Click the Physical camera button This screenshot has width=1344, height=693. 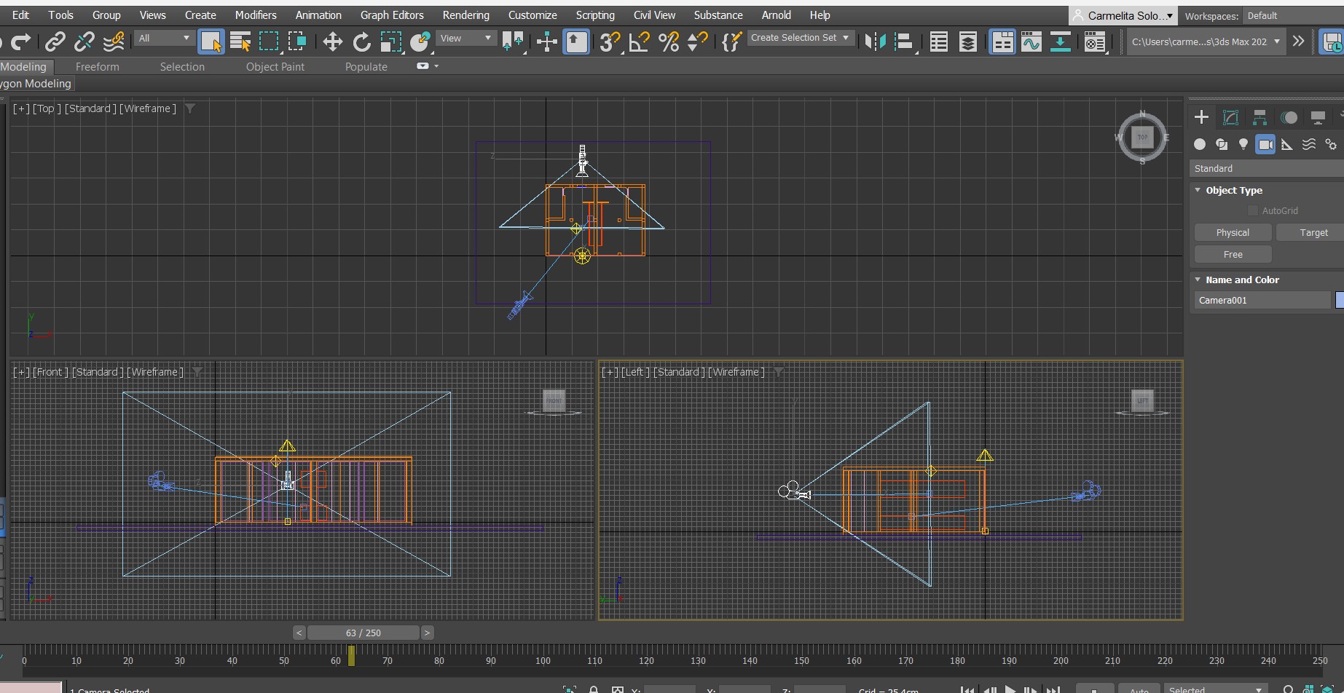click(1233, 233)
